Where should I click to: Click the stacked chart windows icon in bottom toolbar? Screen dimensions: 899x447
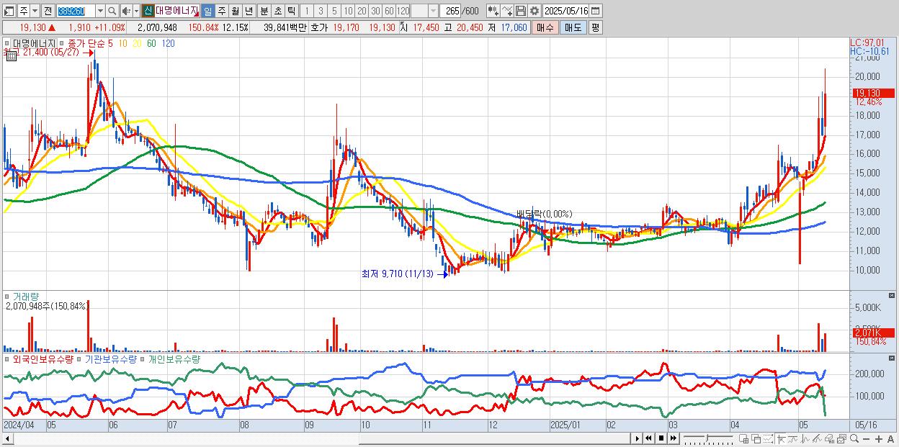[841, 439]
